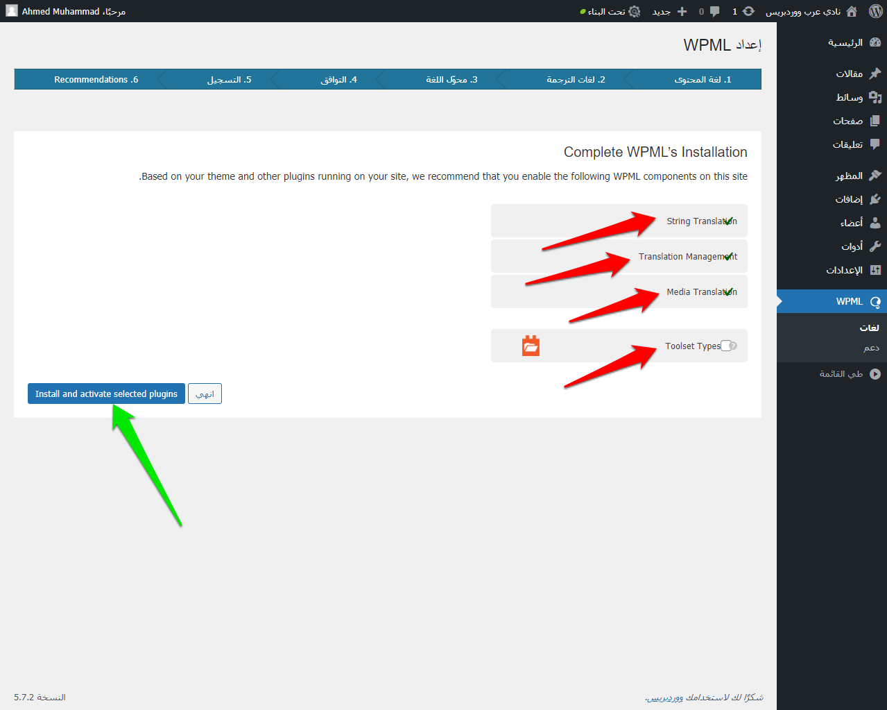
Task: Open the الرئيسية dashboard menu label
Action: click(x=845, y=42)
